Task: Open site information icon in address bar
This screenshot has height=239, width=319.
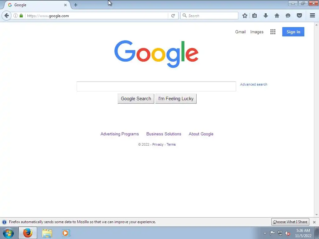Action: (x=16, y=16)
